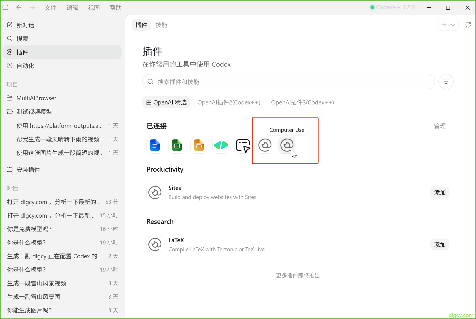The width and height of the screenshot is (476, 319).
Task: Open 自动化 in the sidebar
Action: tap(62, 66)
